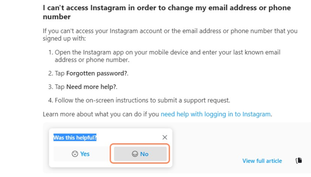Click the article title about accessing Instagram
Viewport: 311px width, 177px height.
(167, 12)
